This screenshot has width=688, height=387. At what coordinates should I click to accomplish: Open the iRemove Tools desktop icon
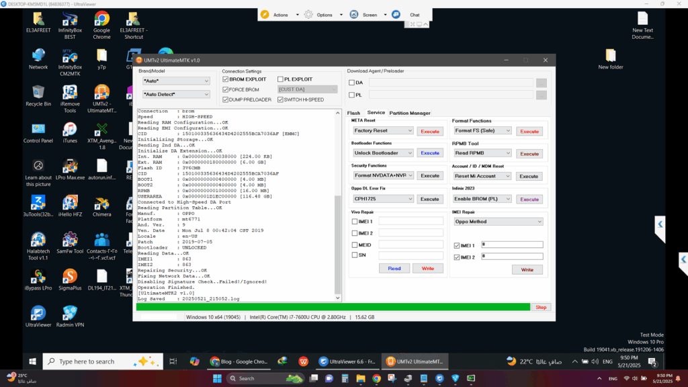coord(70,93)
